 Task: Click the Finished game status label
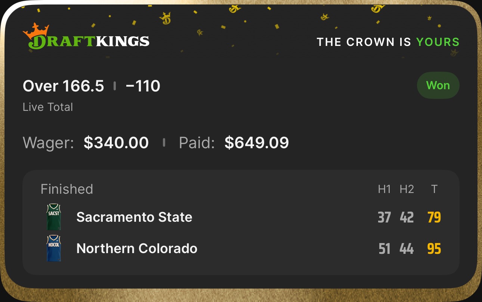click(x=67, y=189)
